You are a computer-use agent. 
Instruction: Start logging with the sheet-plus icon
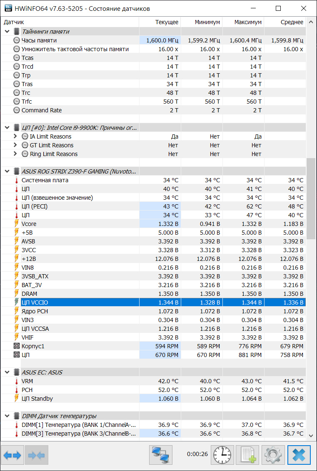pos(247,455)
